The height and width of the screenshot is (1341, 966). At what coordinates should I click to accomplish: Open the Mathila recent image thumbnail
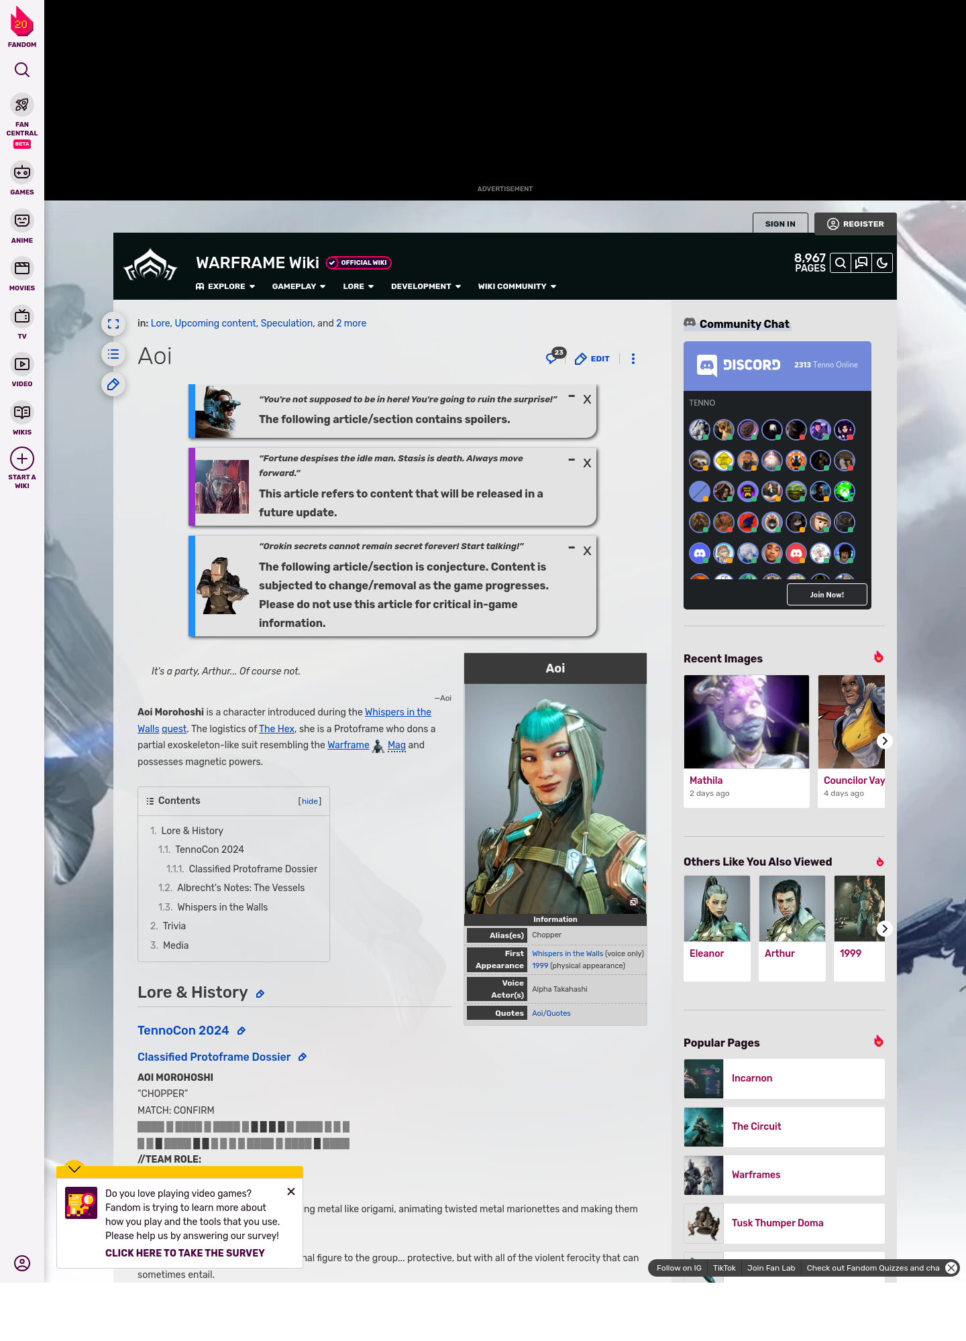pos(747,721)
